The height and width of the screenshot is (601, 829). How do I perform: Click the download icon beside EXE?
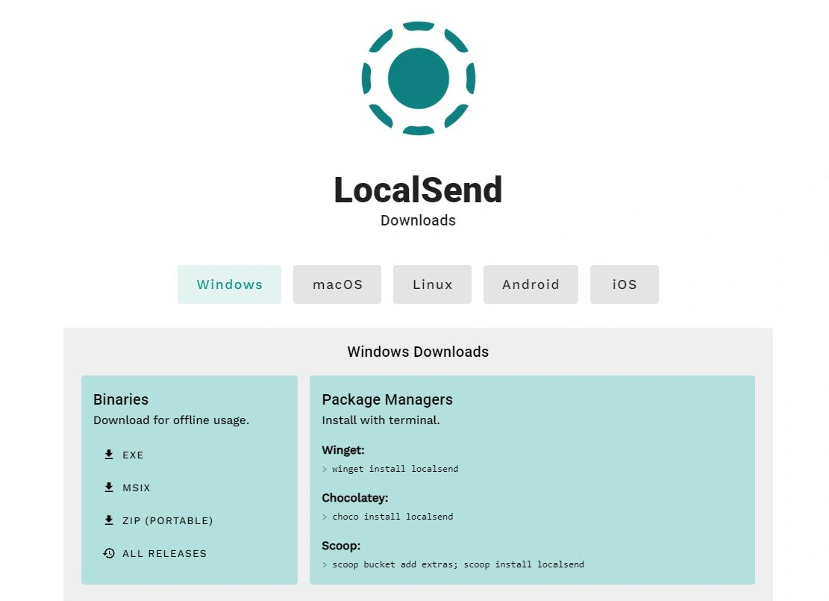click(x=109, y=455)
